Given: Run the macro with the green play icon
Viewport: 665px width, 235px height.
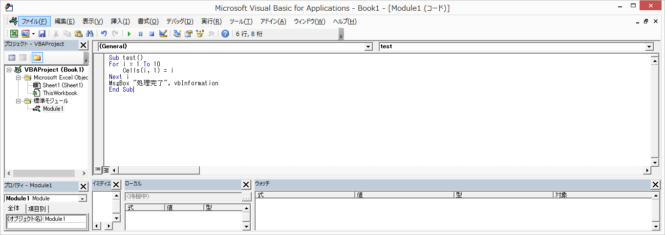Looking at the screenshot, I should (x=129, y=34).
